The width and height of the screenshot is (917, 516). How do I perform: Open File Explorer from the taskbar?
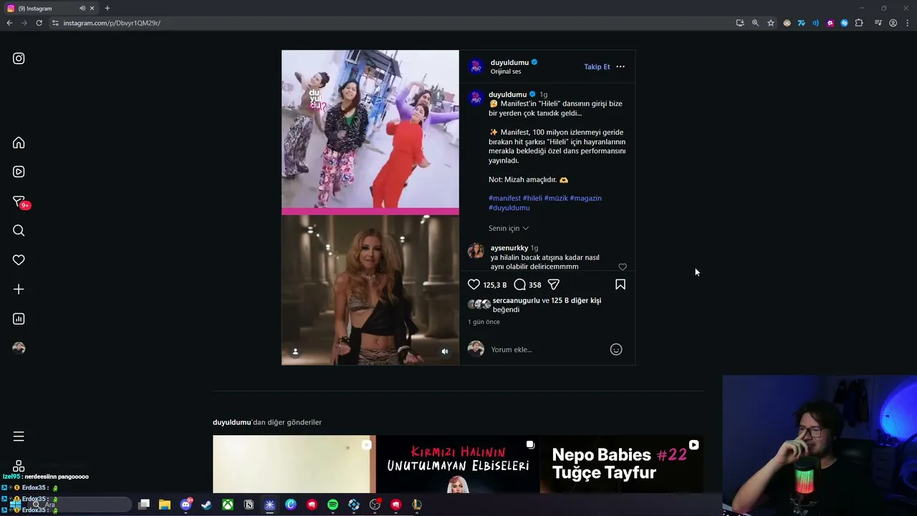165,505
